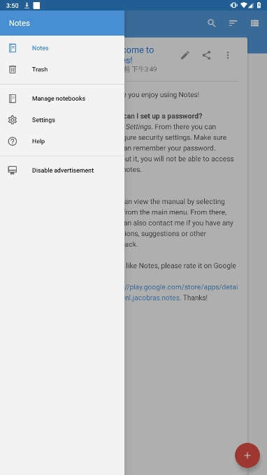Viewport: 267px width, 475px height.
Task: Edit note with pencil icon
Action: tap(185, 55)
